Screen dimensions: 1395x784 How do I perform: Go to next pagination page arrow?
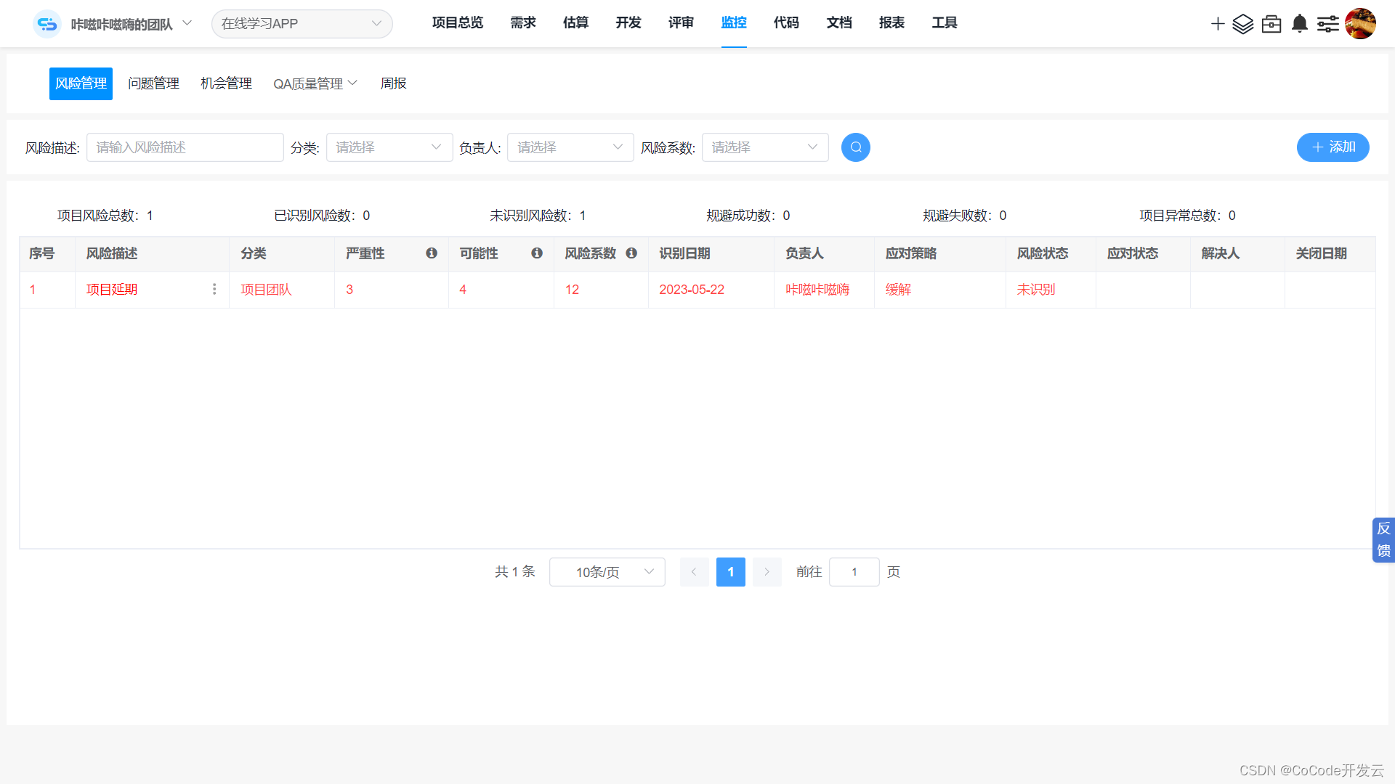point(767,572)
